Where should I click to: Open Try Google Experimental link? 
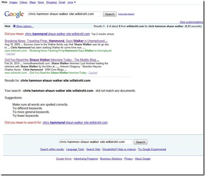(x=152, y=149)
